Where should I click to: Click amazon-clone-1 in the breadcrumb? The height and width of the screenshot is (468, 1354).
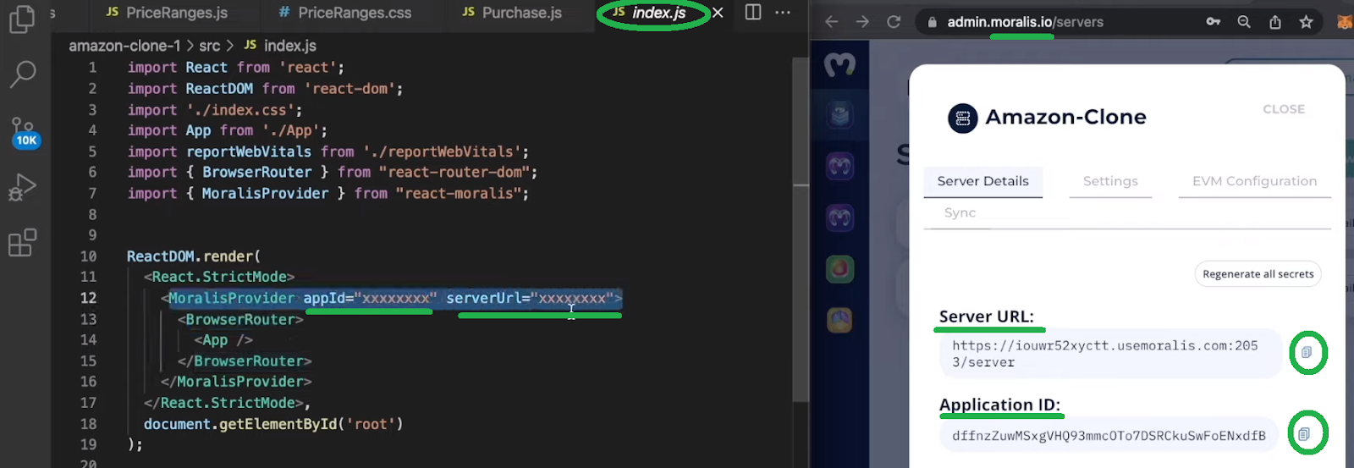(124, 46)
